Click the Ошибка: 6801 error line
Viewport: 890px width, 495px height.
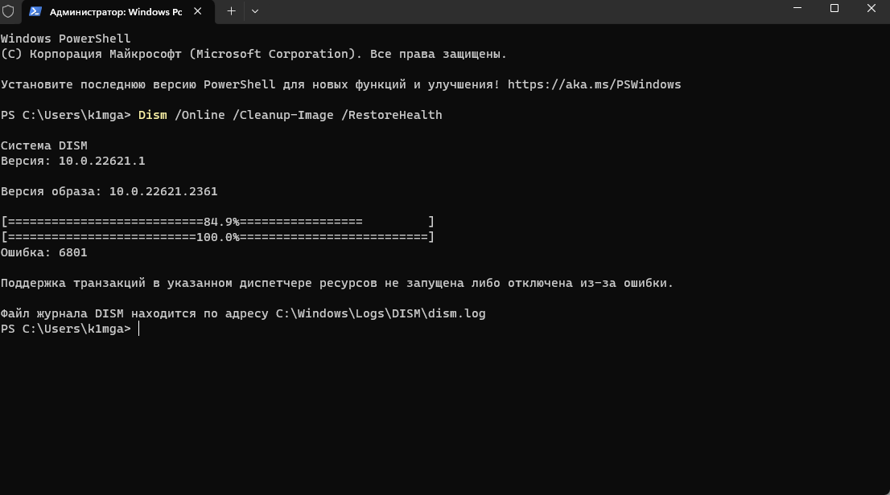coord(43,252)
